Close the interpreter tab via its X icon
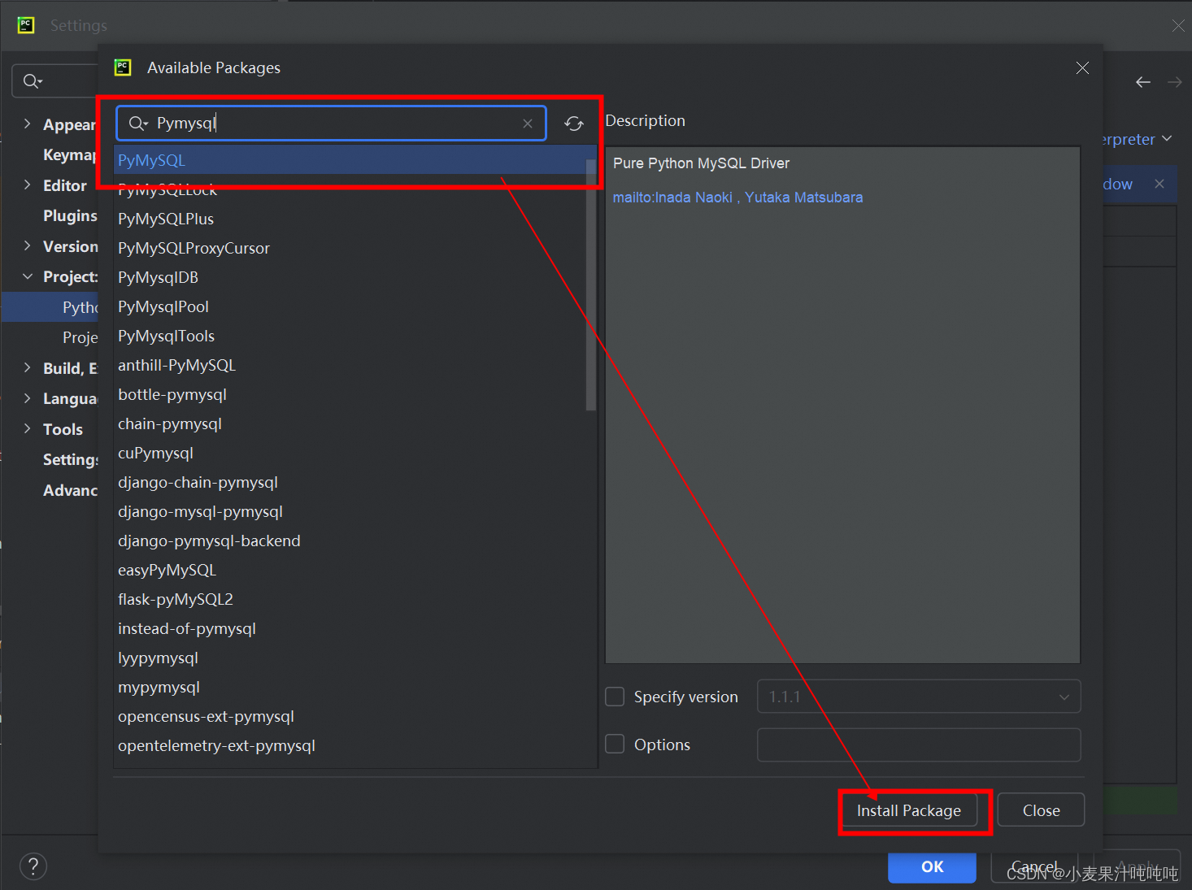 coord(1159,184)
